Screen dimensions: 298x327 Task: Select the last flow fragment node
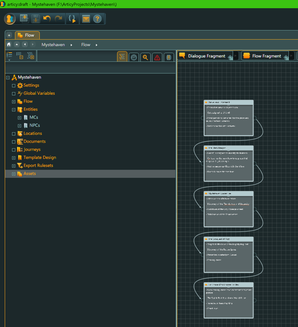(x=229, y=300)
